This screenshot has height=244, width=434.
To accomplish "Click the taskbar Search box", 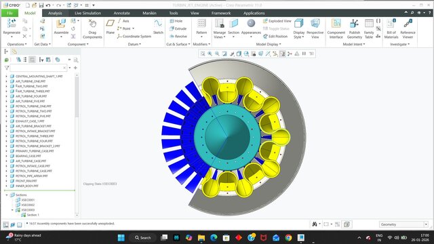I will pos(143,238).
